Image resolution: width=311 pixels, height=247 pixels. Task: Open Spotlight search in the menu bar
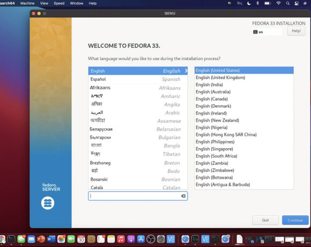tap(288, 3)
